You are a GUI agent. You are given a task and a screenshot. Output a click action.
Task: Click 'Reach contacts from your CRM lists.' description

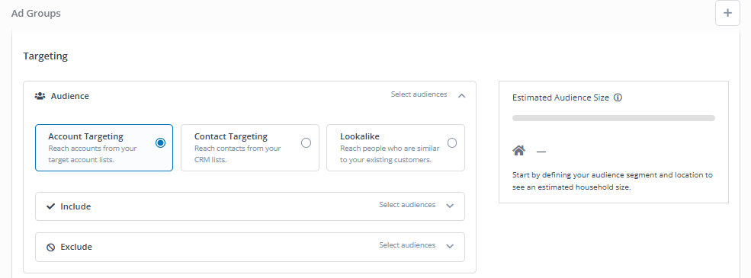click(x=238, y=154)
